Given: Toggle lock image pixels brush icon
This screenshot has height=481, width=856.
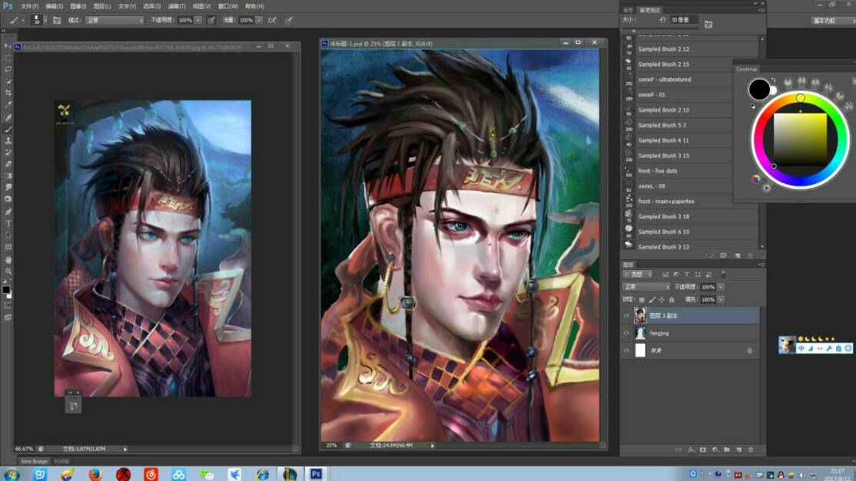Looking at the screenshot, I should (x=652, y=300).
